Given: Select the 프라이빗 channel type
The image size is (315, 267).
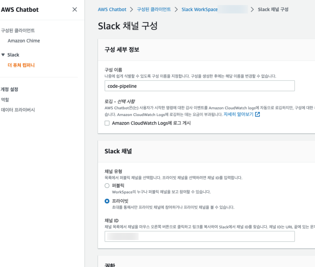Looking at the screenshot, I should coord(107,201).
